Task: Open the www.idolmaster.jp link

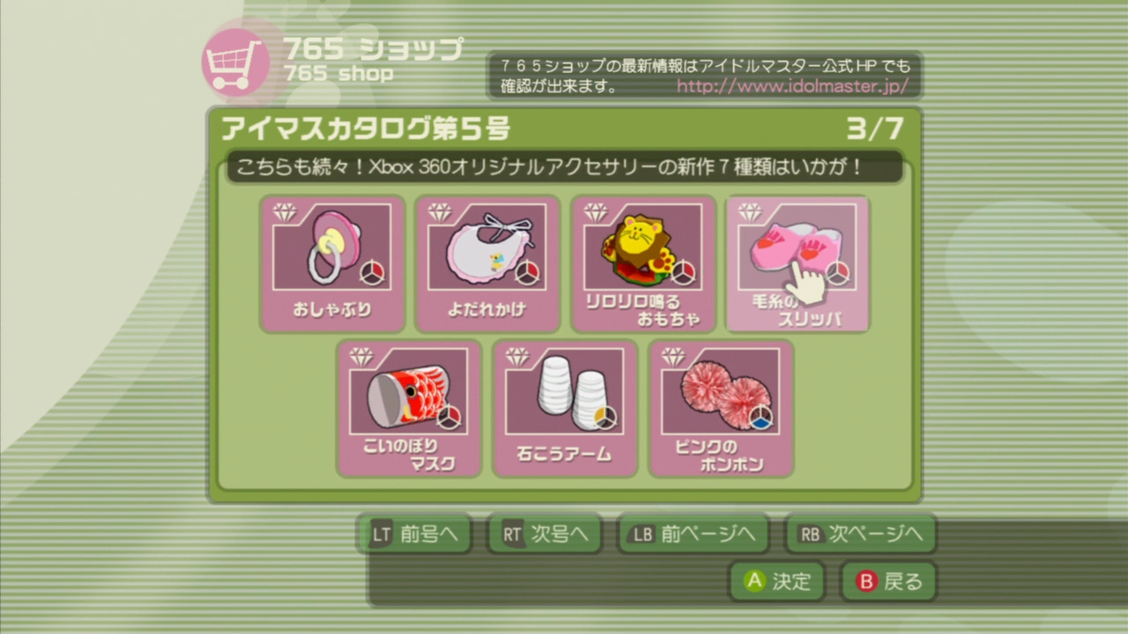Action: pyautogui.click(x=791, y=87)
